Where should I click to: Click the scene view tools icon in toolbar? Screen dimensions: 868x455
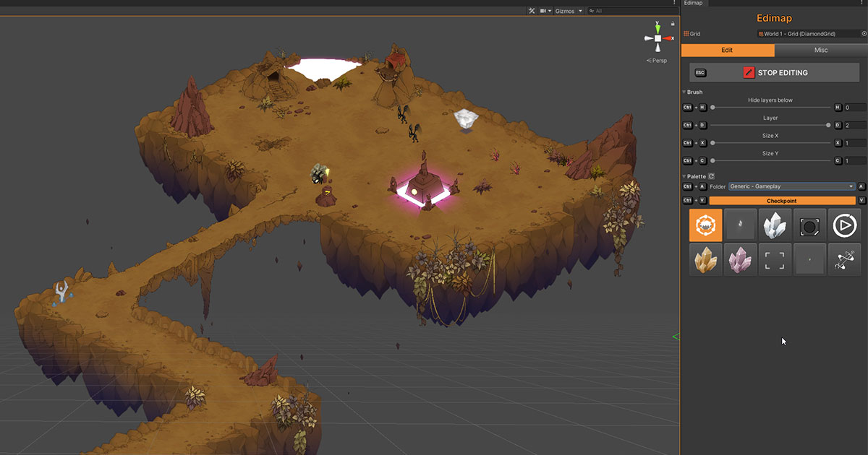click(532, 10)
